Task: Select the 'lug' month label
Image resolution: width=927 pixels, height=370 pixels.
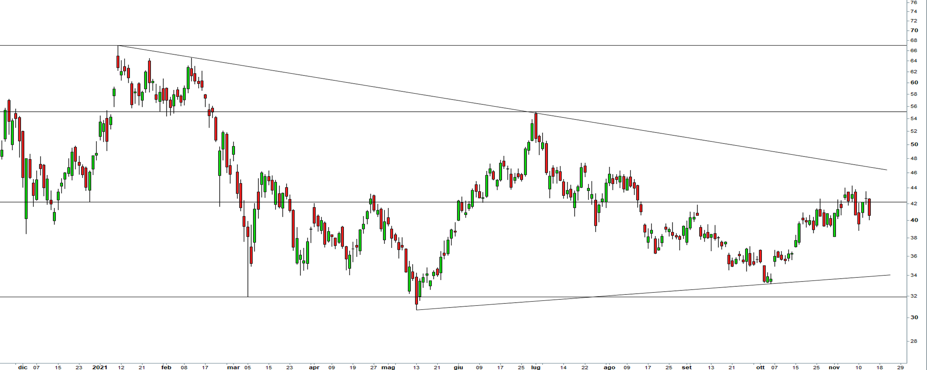Action: (535, 367)
